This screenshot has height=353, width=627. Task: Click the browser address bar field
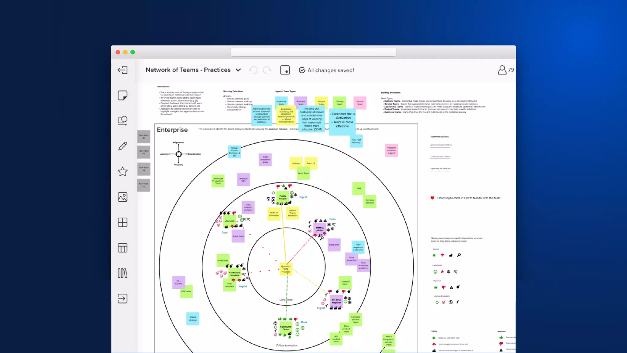tap(313, 52)
